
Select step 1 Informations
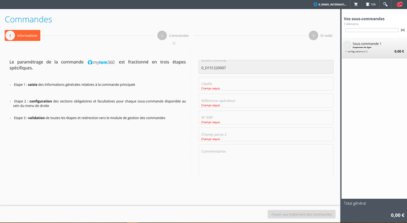click(x=22, y=36)
